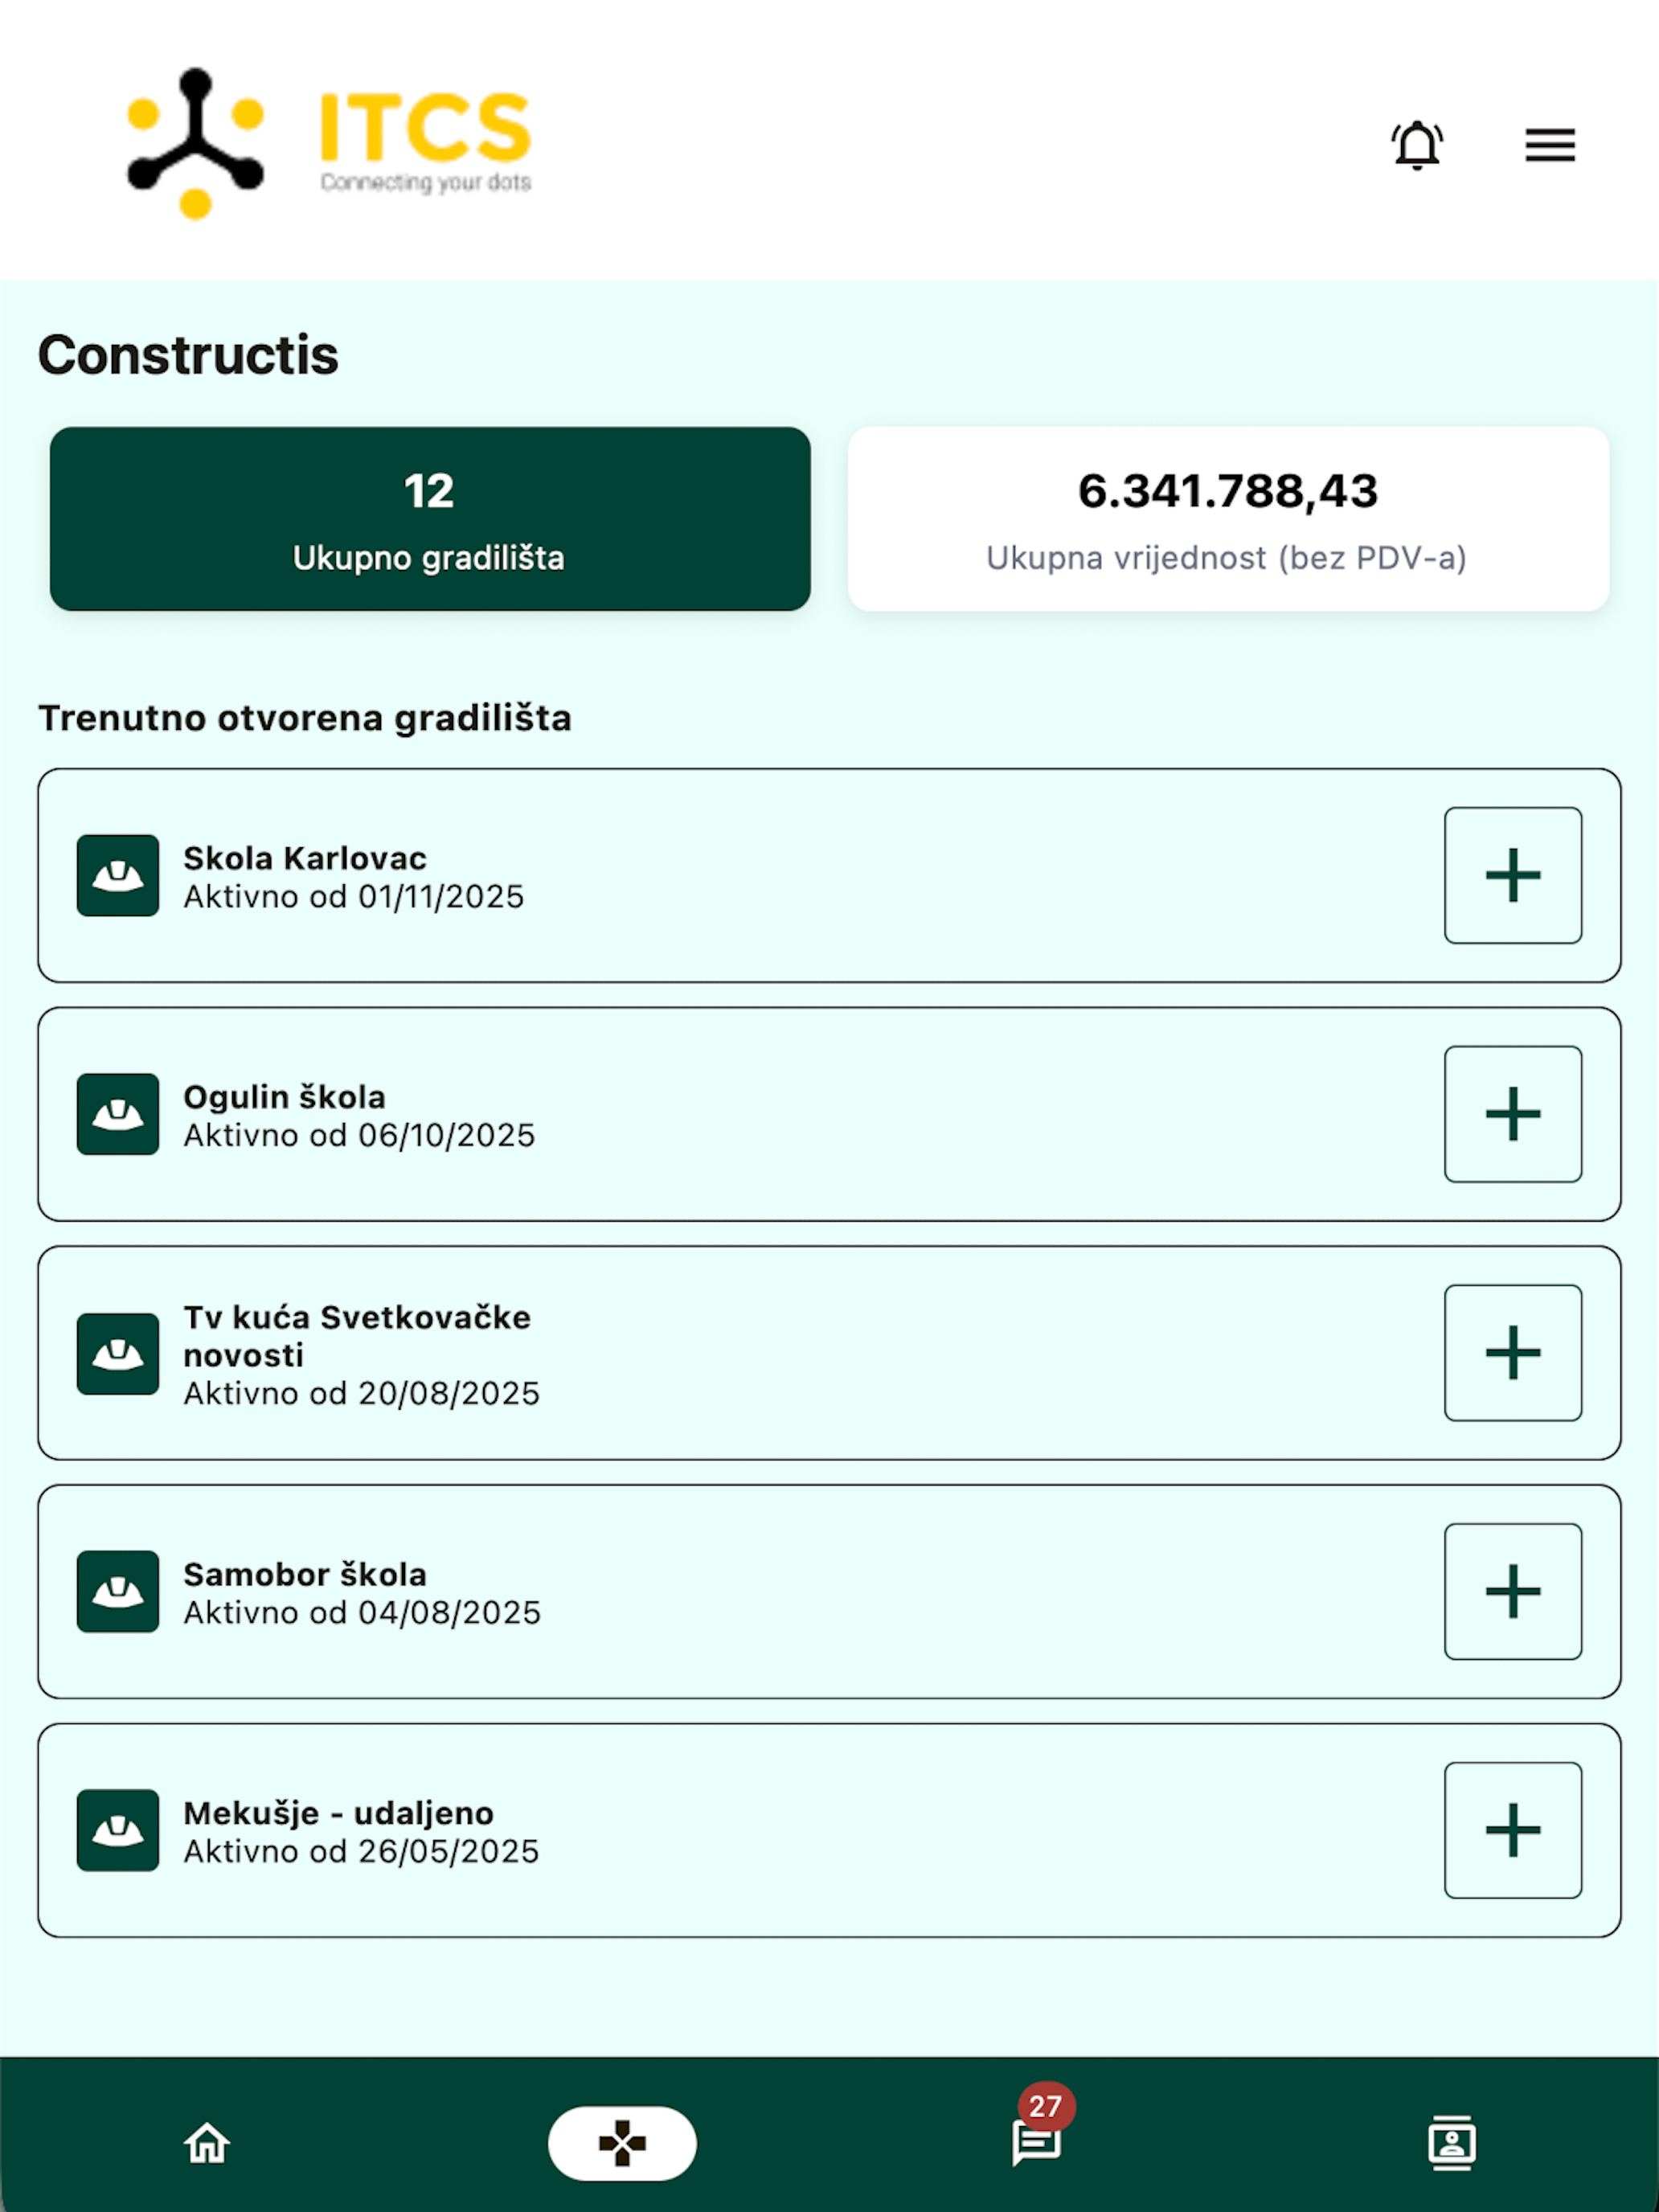This screenshot has width=1659, height=2212.
Task: Click the ITCS logo
Action: click(x=329, y=143)
